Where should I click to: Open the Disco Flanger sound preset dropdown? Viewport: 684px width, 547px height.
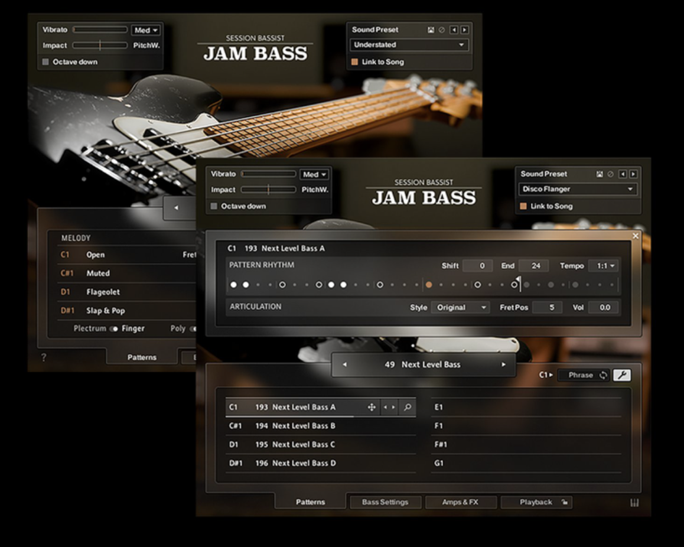pyautogui.click(x=578, y=189)
